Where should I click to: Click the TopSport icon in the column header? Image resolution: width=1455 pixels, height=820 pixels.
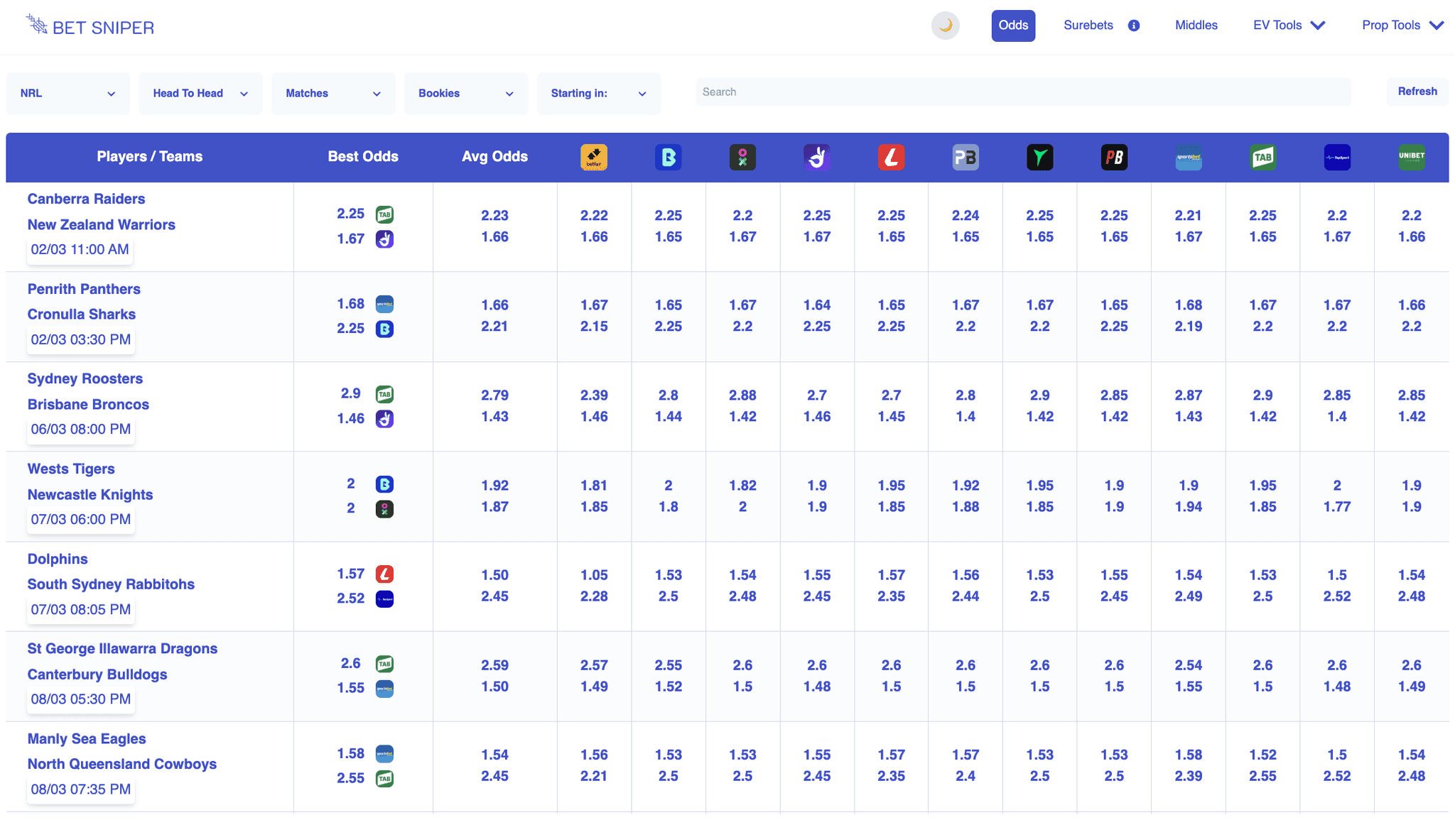(x=1338, y=158)
